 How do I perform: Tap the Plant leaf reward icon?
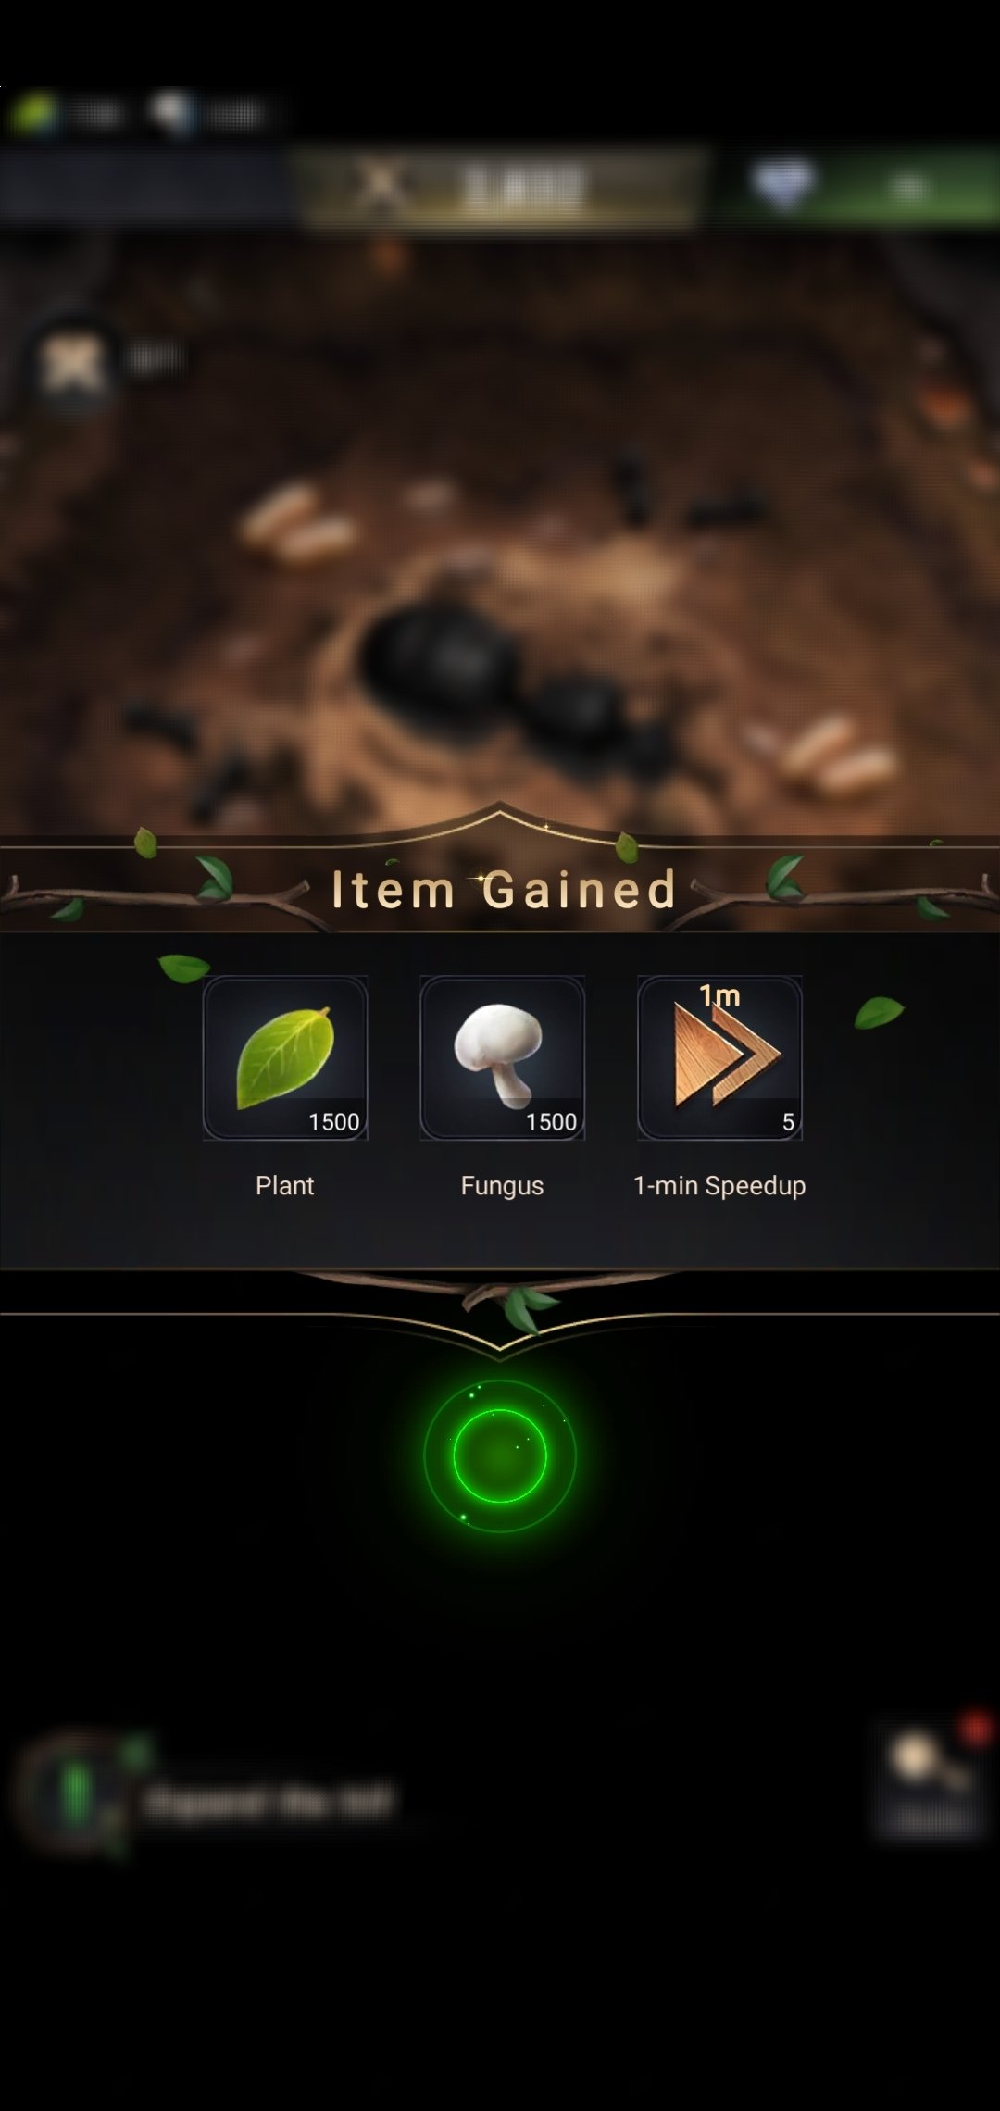coord(285,1057)
